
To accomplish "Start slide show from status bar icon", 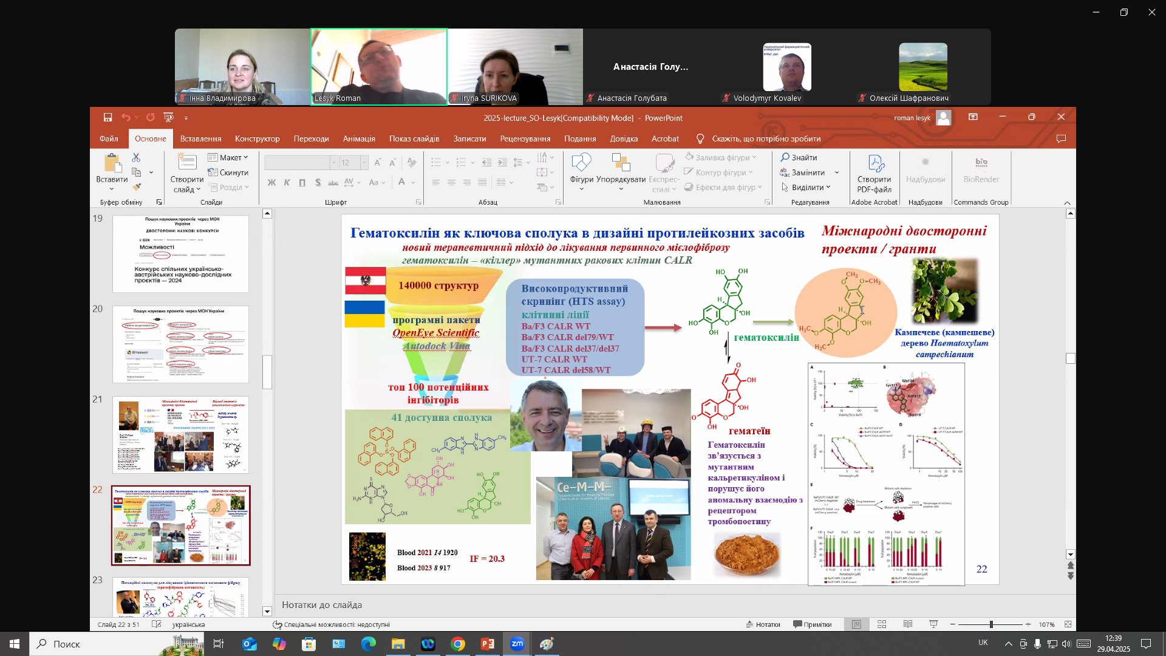I will click(x=933, y=624).
